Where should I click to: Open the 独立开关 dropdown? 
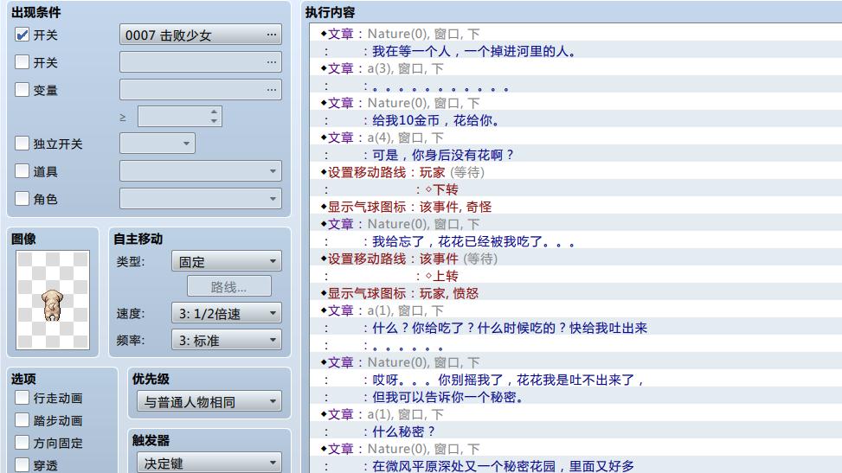157,144
